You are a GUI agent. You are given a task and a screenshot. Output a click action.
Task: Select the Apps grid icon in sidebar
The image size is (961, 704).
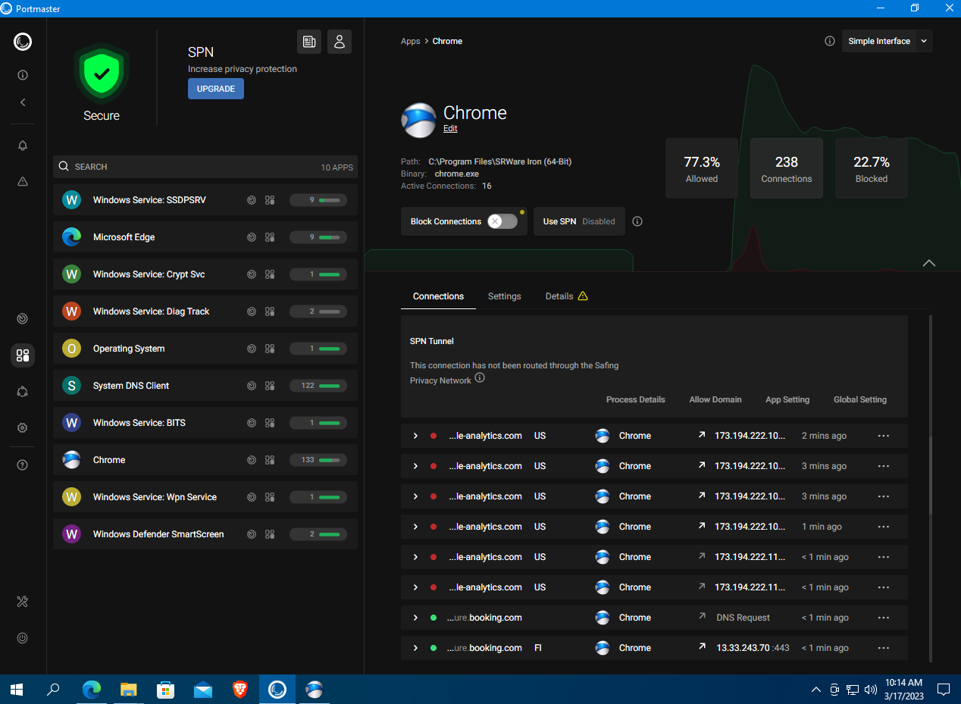pyautogui.click(x=23, y=355)
